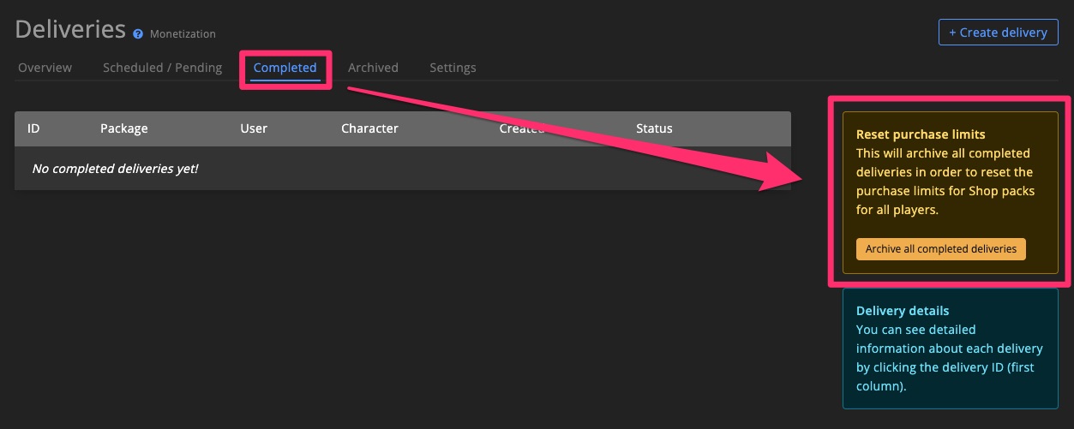Click the blue help question mark icon
1074x429 pixels.
[138, 34]
